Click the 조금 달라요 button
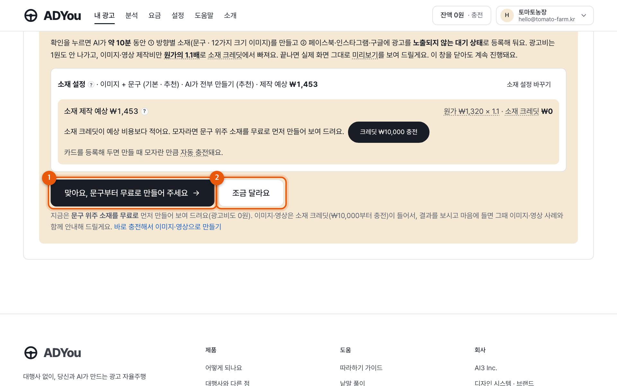Image resolution: width=617 pixels, height=386 pixels. tap(251, 193)
